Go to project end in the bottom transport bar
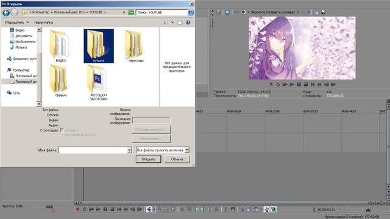The image size is (390, 219). [126, 209]
